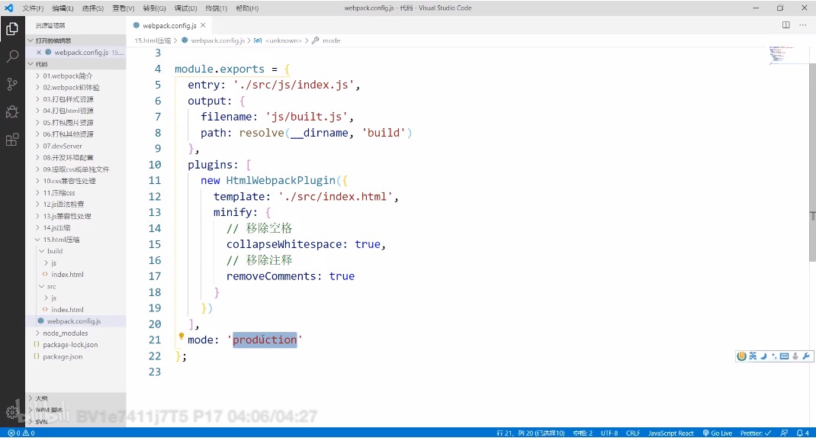Open the Source Control view
This screenshot has width=816, height=438.
tap(12, 84)
